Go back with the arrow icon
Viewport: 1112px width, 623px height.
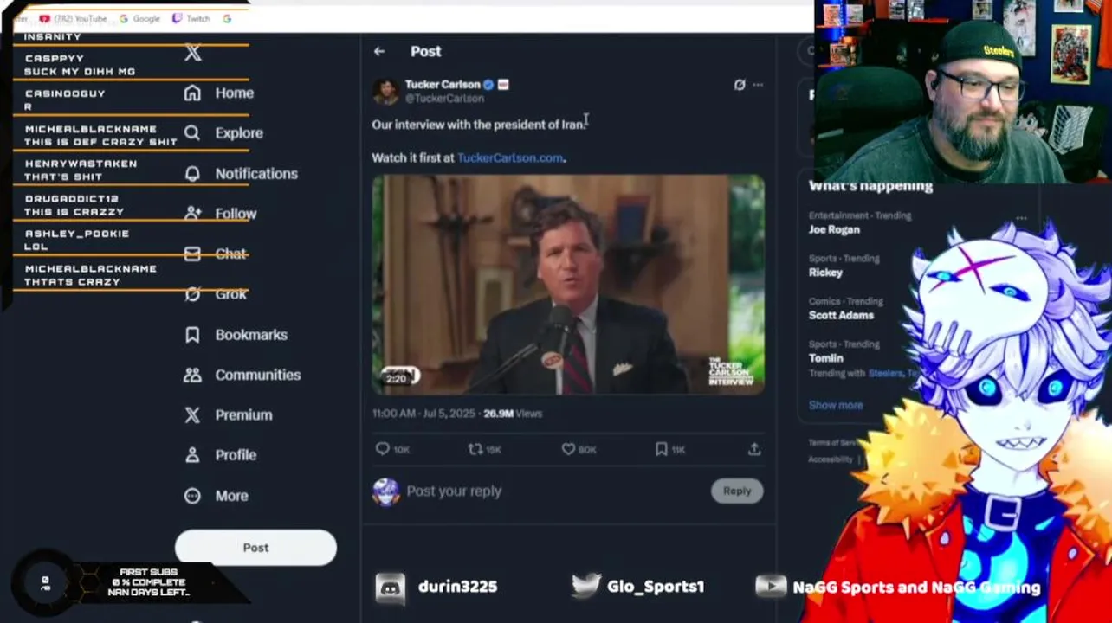click(379, 51)
